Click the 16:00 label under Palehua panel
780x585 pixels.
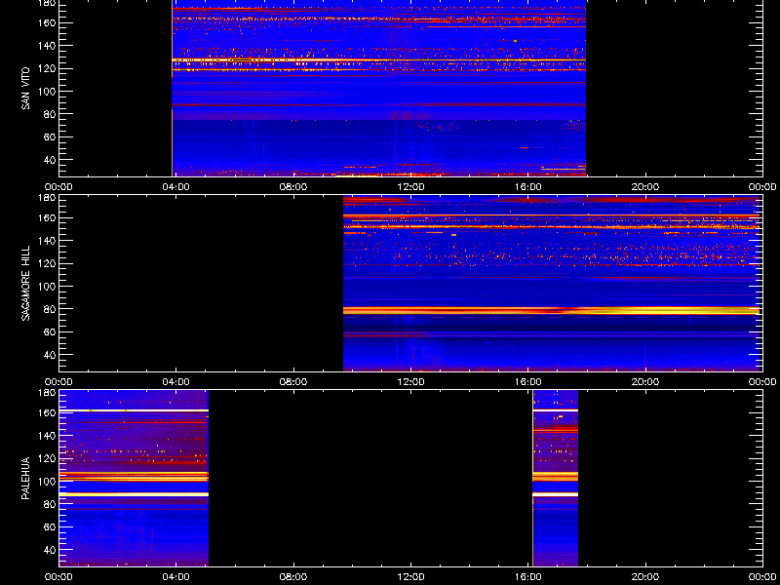(528, 577)
